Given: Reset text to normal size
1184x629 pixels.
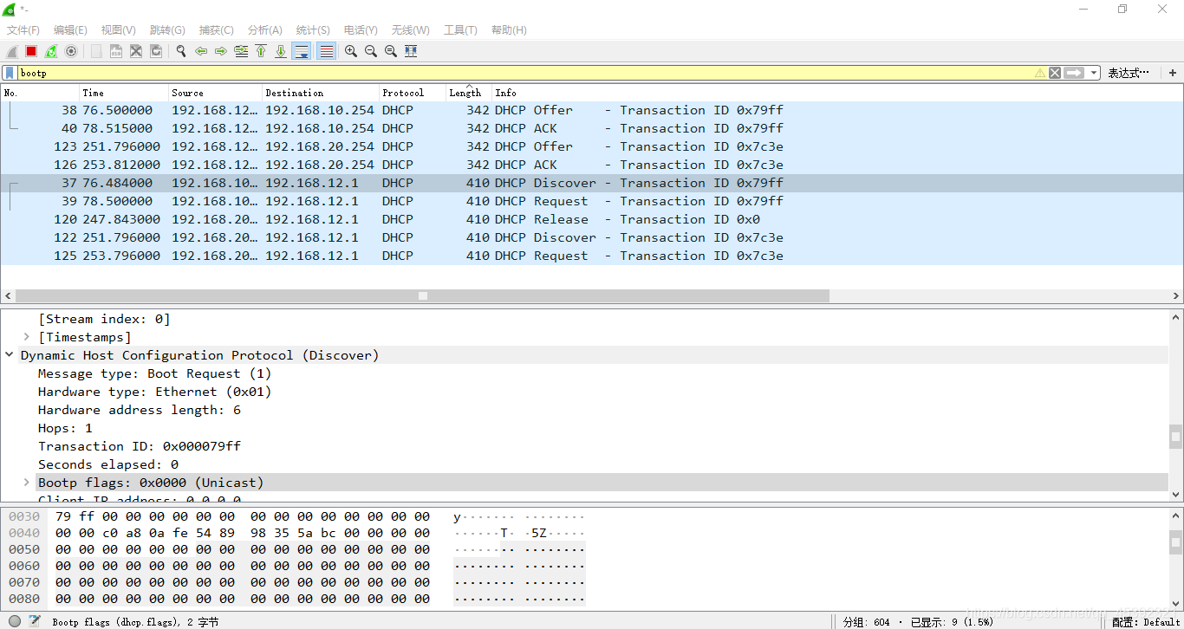Looking at the screenshot, I should coord(391,51).
